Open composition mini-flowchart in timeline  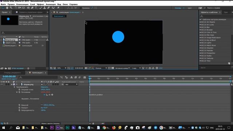click(x=62, y=78)
